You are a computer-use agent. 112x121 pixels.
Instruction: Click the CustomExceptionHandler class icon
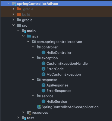click(43, 63)
